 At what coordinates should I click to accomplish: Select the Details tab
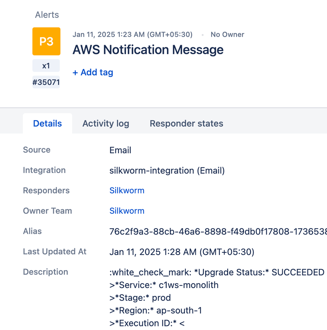47,123
